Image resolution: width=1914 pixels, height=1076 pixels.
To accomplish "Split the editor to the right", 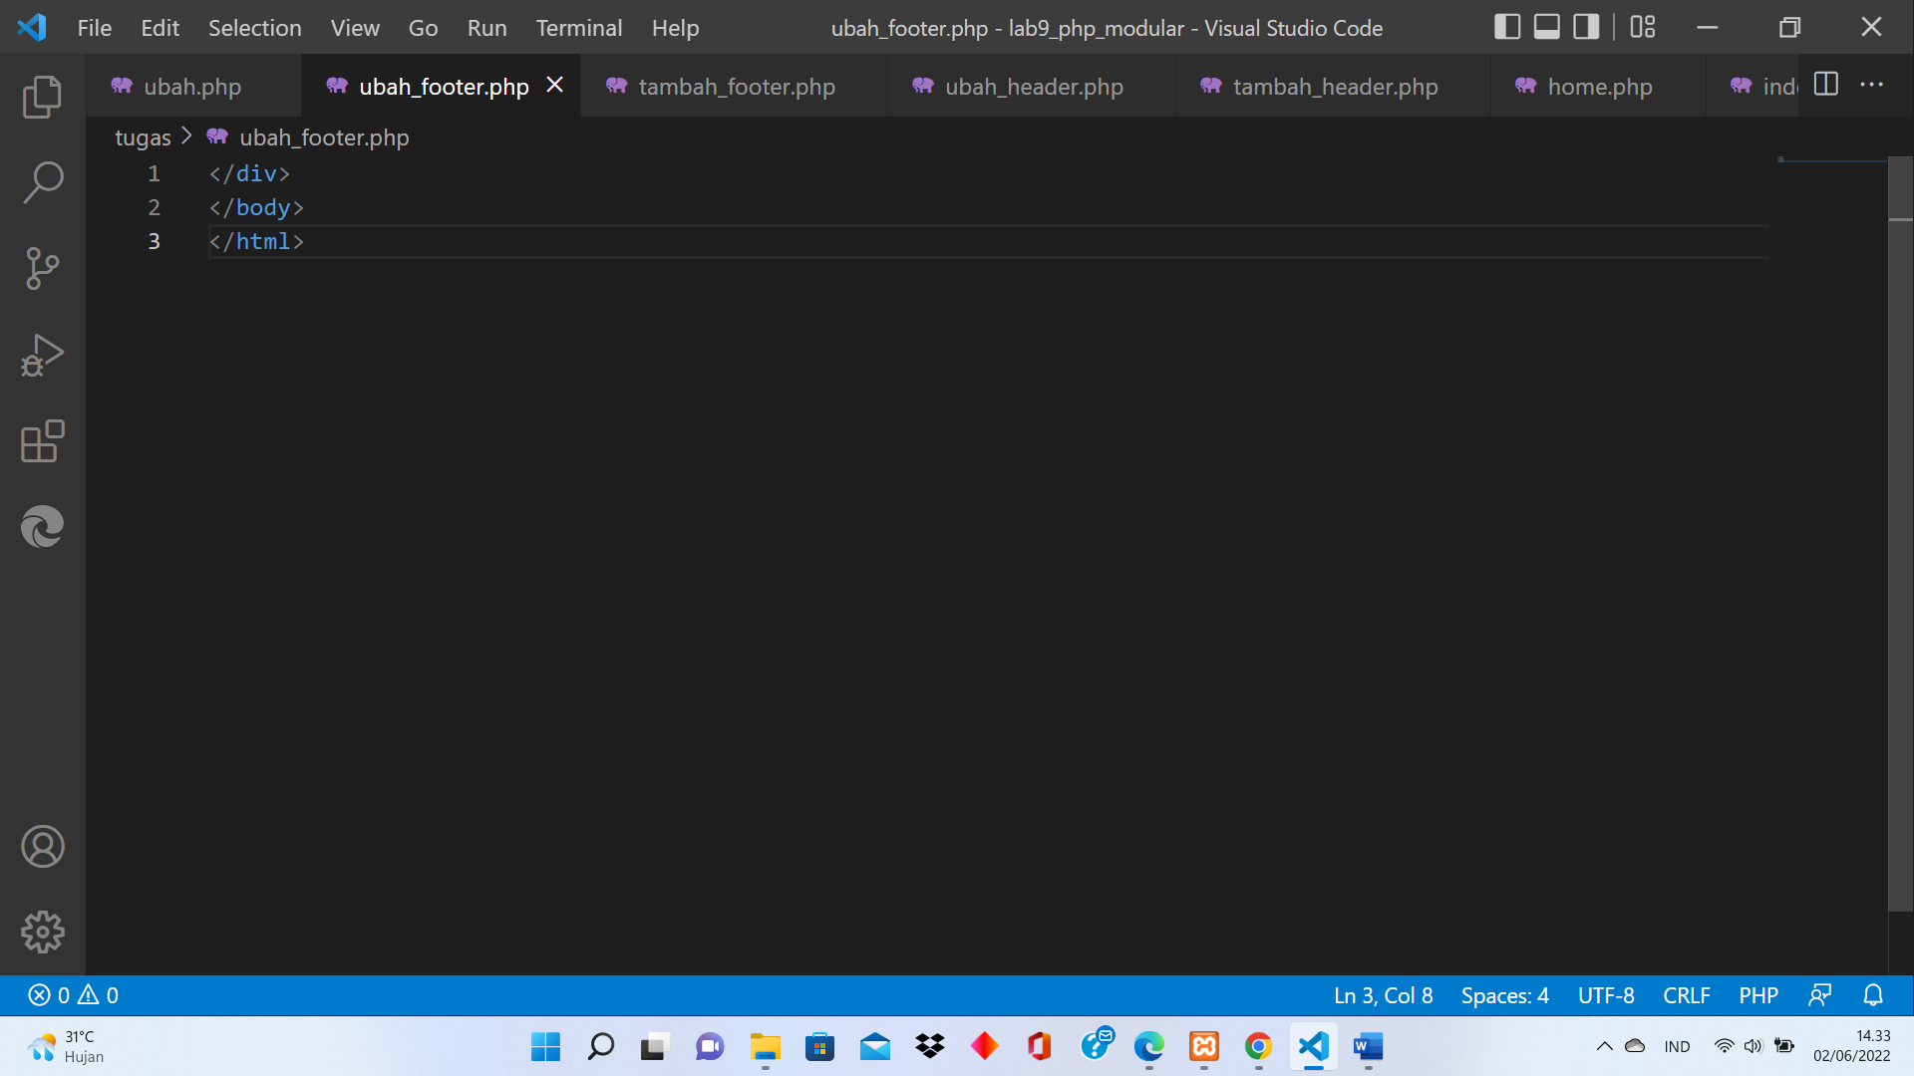I will [1826, 85].
